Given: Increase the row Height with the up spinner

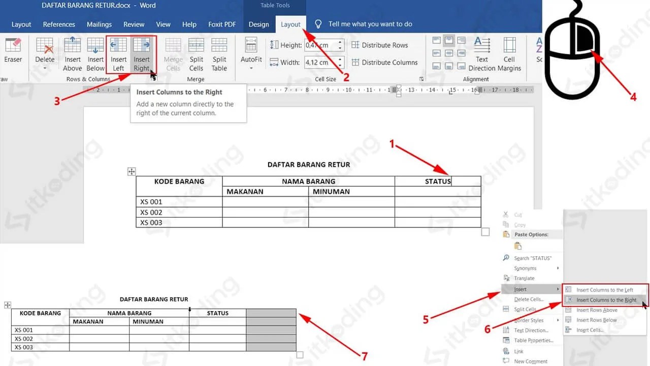Looking at the screenshot, I should pyautogui.click(x=340, y=42).
